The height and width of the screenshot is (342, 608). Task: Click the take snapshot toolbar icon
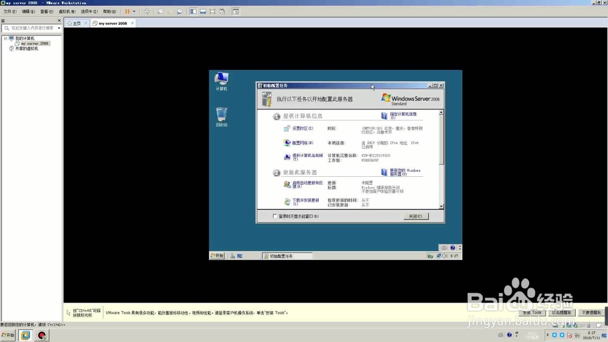pyautogui.click(x=161, y=12)
